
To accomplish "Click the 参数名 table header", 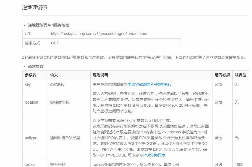I will point(28,75).
